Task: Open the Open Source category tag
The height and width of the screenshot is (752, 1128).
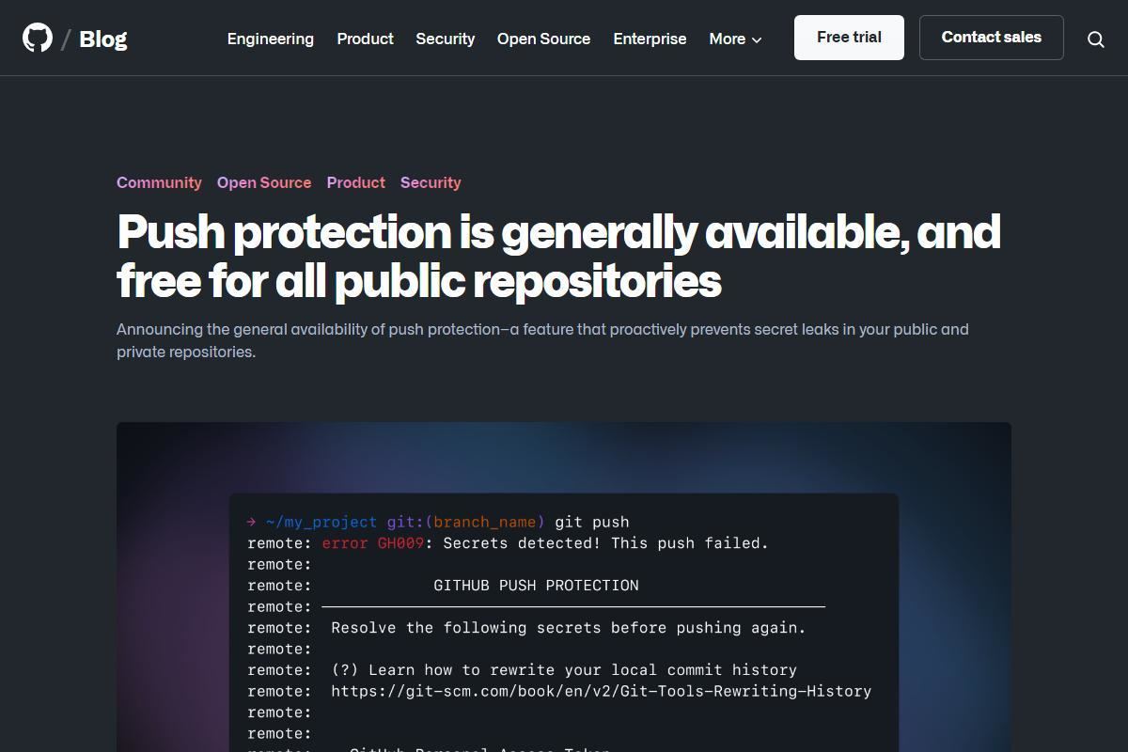Action: point(264,182)
